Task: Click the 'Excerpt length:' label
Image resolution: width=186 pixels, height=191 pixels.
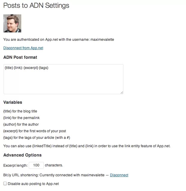Action: (x=16, y=165)
